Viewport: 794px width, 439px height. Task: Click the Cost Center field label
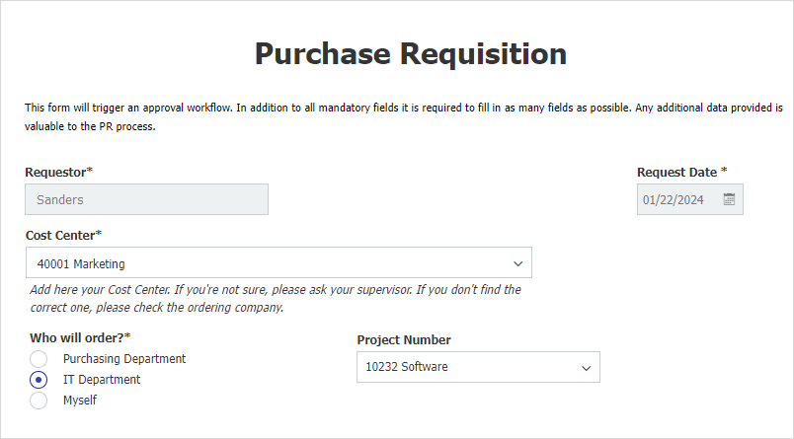coord(62,235)
